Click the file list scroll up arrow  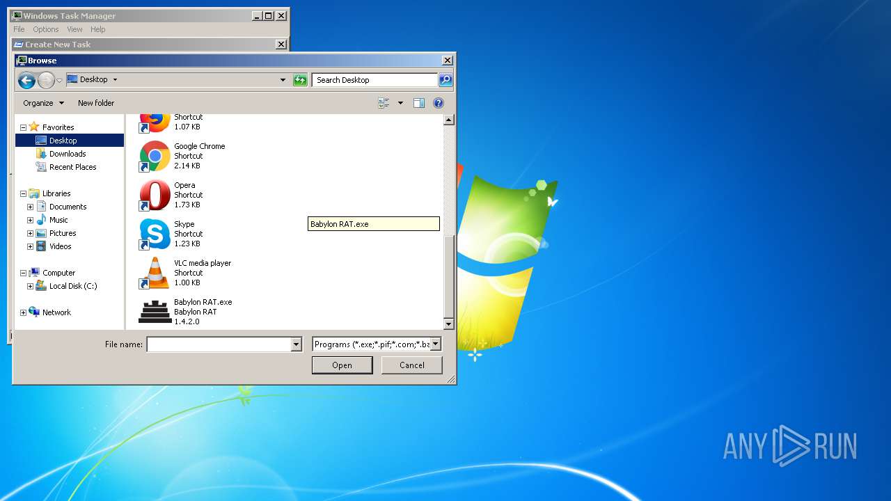coord(448,120)
